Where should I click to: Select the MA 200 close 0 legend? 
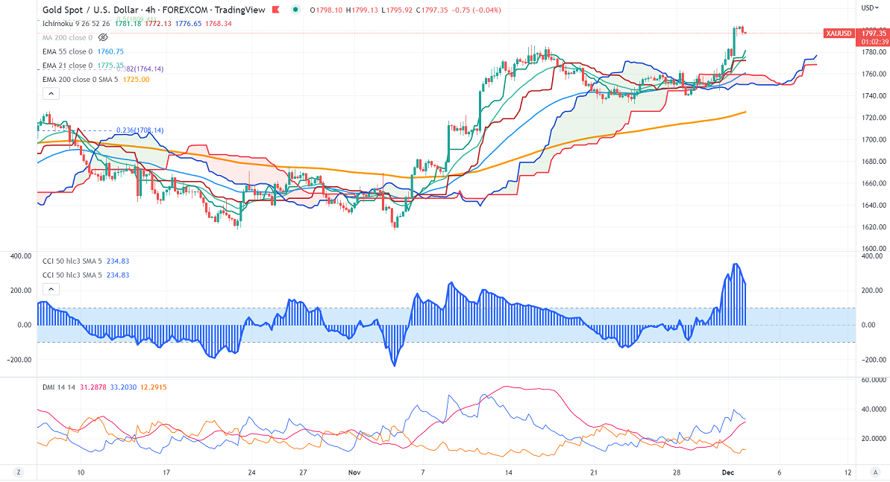(67, 37)
